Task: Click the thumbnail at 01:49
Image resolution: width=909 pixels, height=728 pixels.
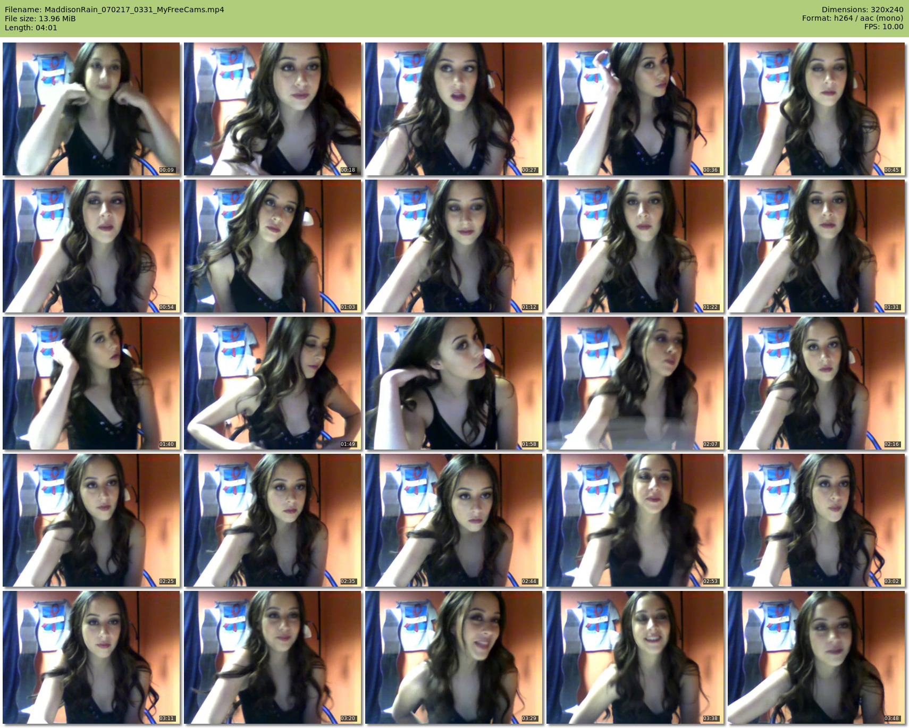Action: click(272, 383)
